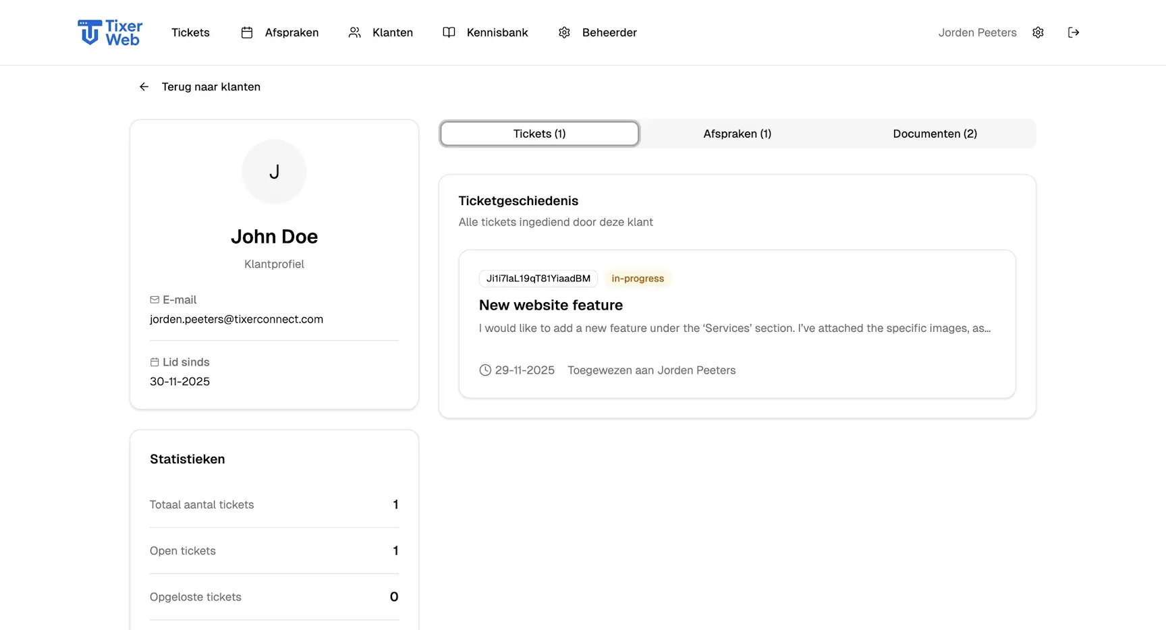
Task: Click the back arrow next to Terug naar klanten
Action: (x=144, y=86)
